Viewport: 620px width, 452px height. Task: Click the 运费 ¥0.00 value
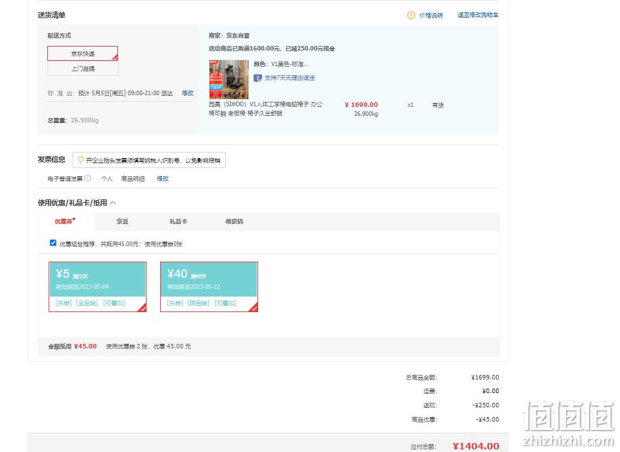490,391
